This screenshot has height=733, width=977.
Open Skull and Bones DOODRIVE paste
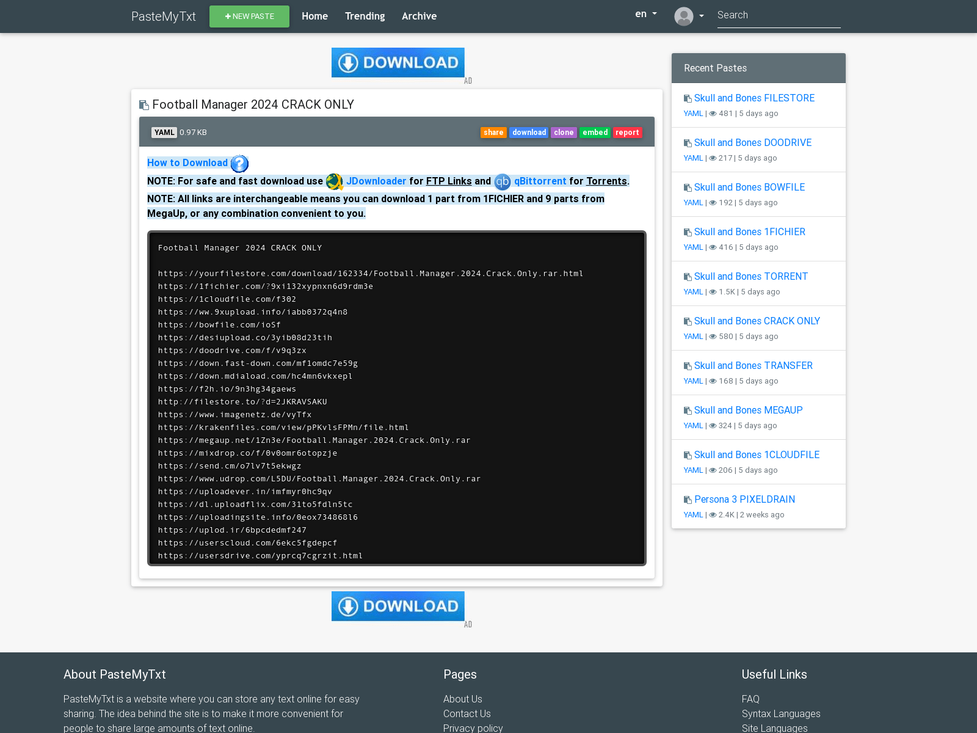coord(753,143)
